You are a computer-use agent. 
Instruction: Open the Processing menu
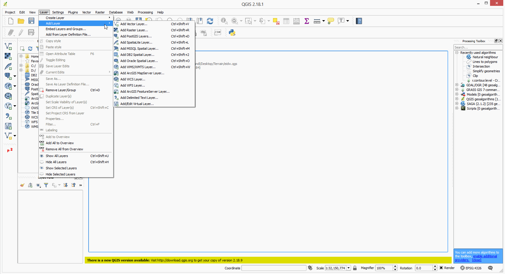[145, 12]
